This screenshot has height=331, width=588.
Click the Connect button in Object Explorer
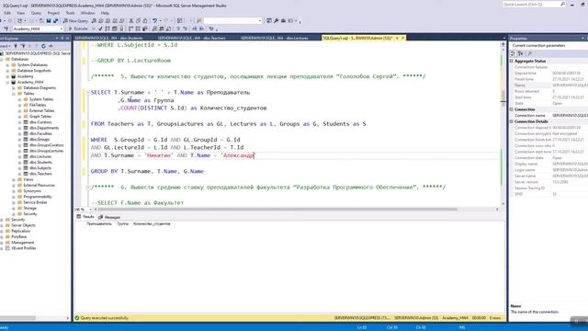[x=5, y=46]
